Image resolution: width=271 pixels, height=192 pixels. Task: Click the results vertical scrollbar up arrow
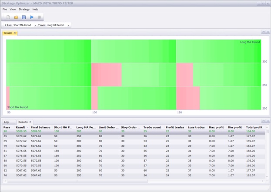tap(267, 127)
